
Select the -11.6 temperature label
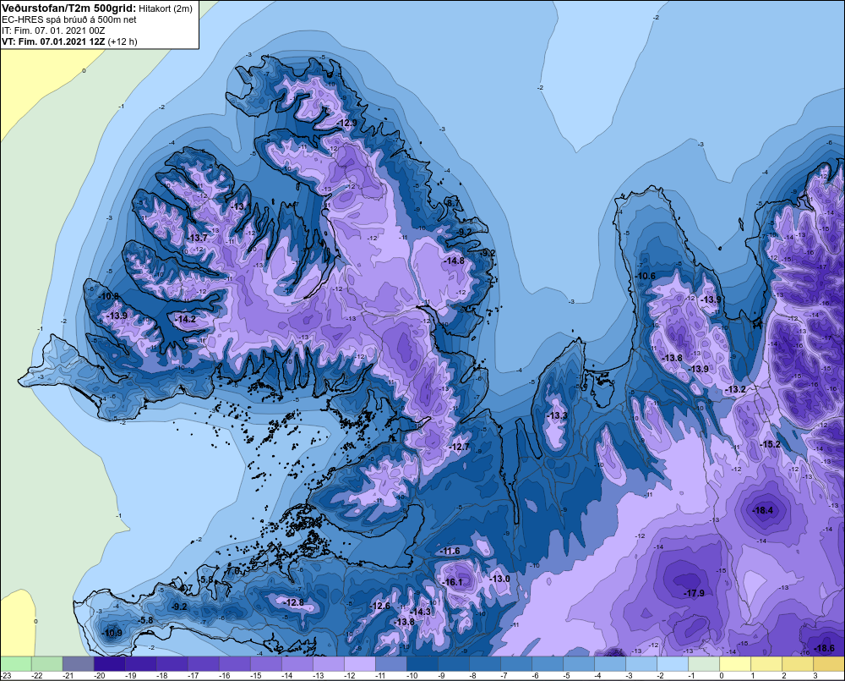pyautogui.click(x=450, y=551)
